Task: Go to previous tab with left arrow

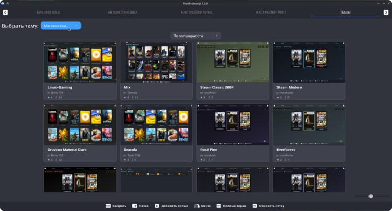Action: [5, 12]
